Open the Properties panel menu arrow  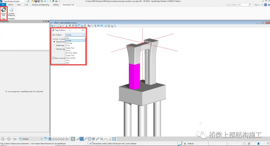44,21
